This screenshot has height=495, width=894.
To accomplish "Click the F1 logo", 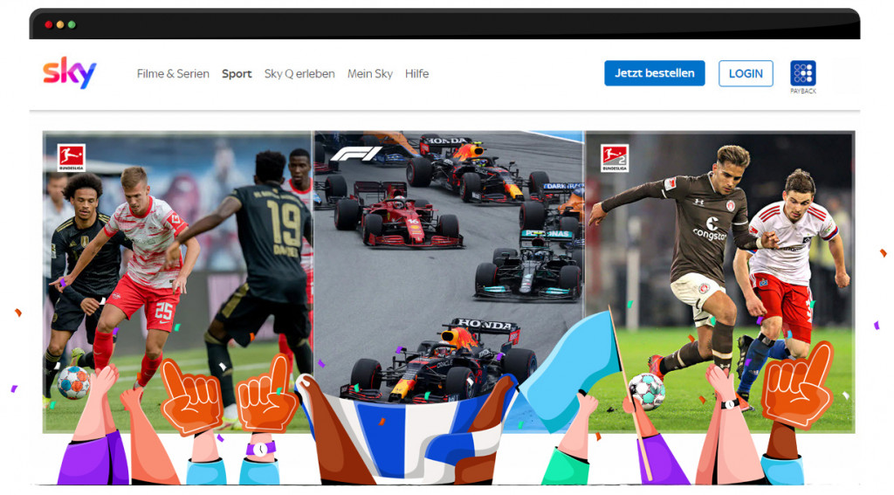I will pos(355,155).
